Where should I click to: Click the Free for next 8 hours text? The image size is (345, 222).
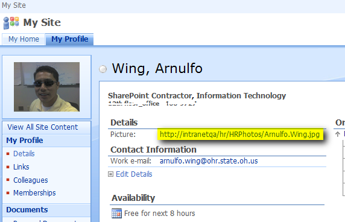point(159,213)
